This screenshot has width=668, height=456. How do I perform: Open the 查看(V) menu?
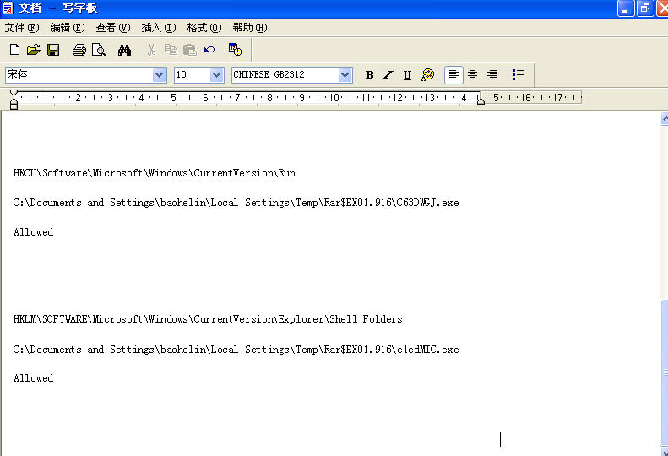[113, 28]
